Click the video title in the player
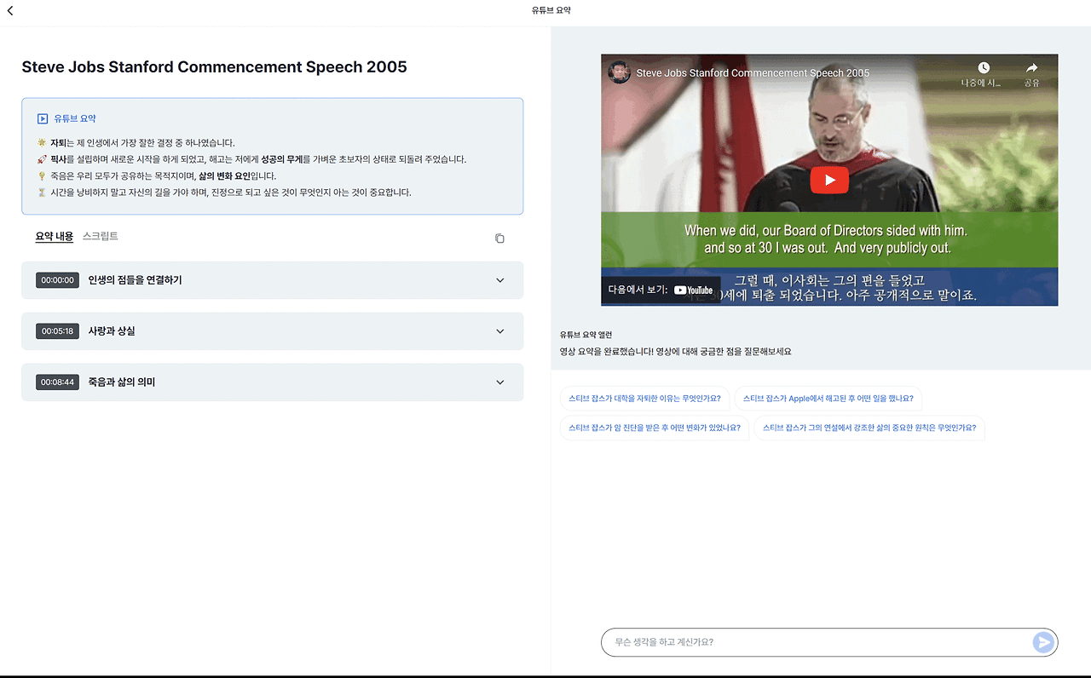 coord(753,73)
